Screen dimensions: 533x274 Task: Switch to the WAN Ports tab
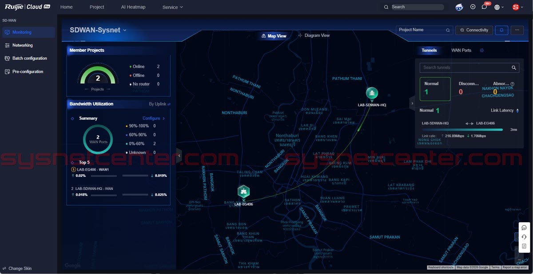tap(461, 51)
